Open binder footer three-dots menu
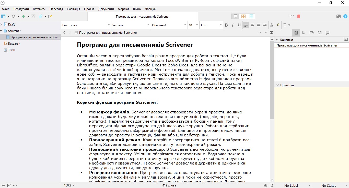Image resolution: width=349 pixels, height=188 pixels. [15, 185]
